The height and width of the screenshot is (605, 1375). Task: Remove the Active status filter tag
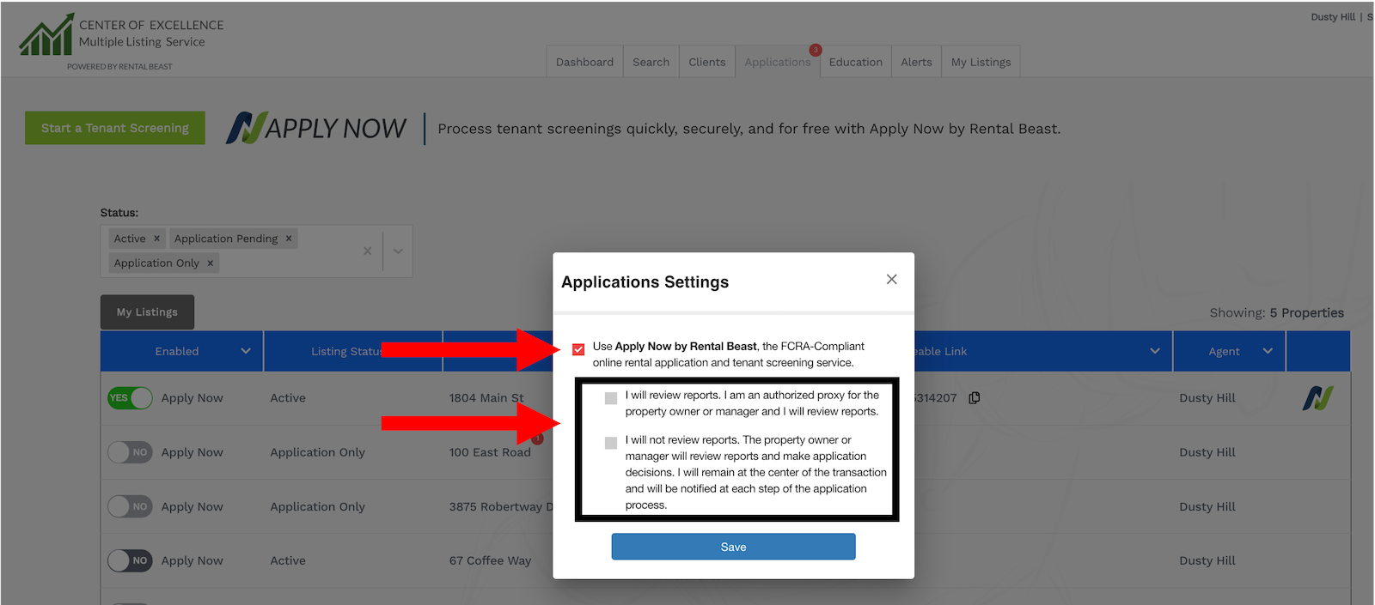click(x=156, y=239)
